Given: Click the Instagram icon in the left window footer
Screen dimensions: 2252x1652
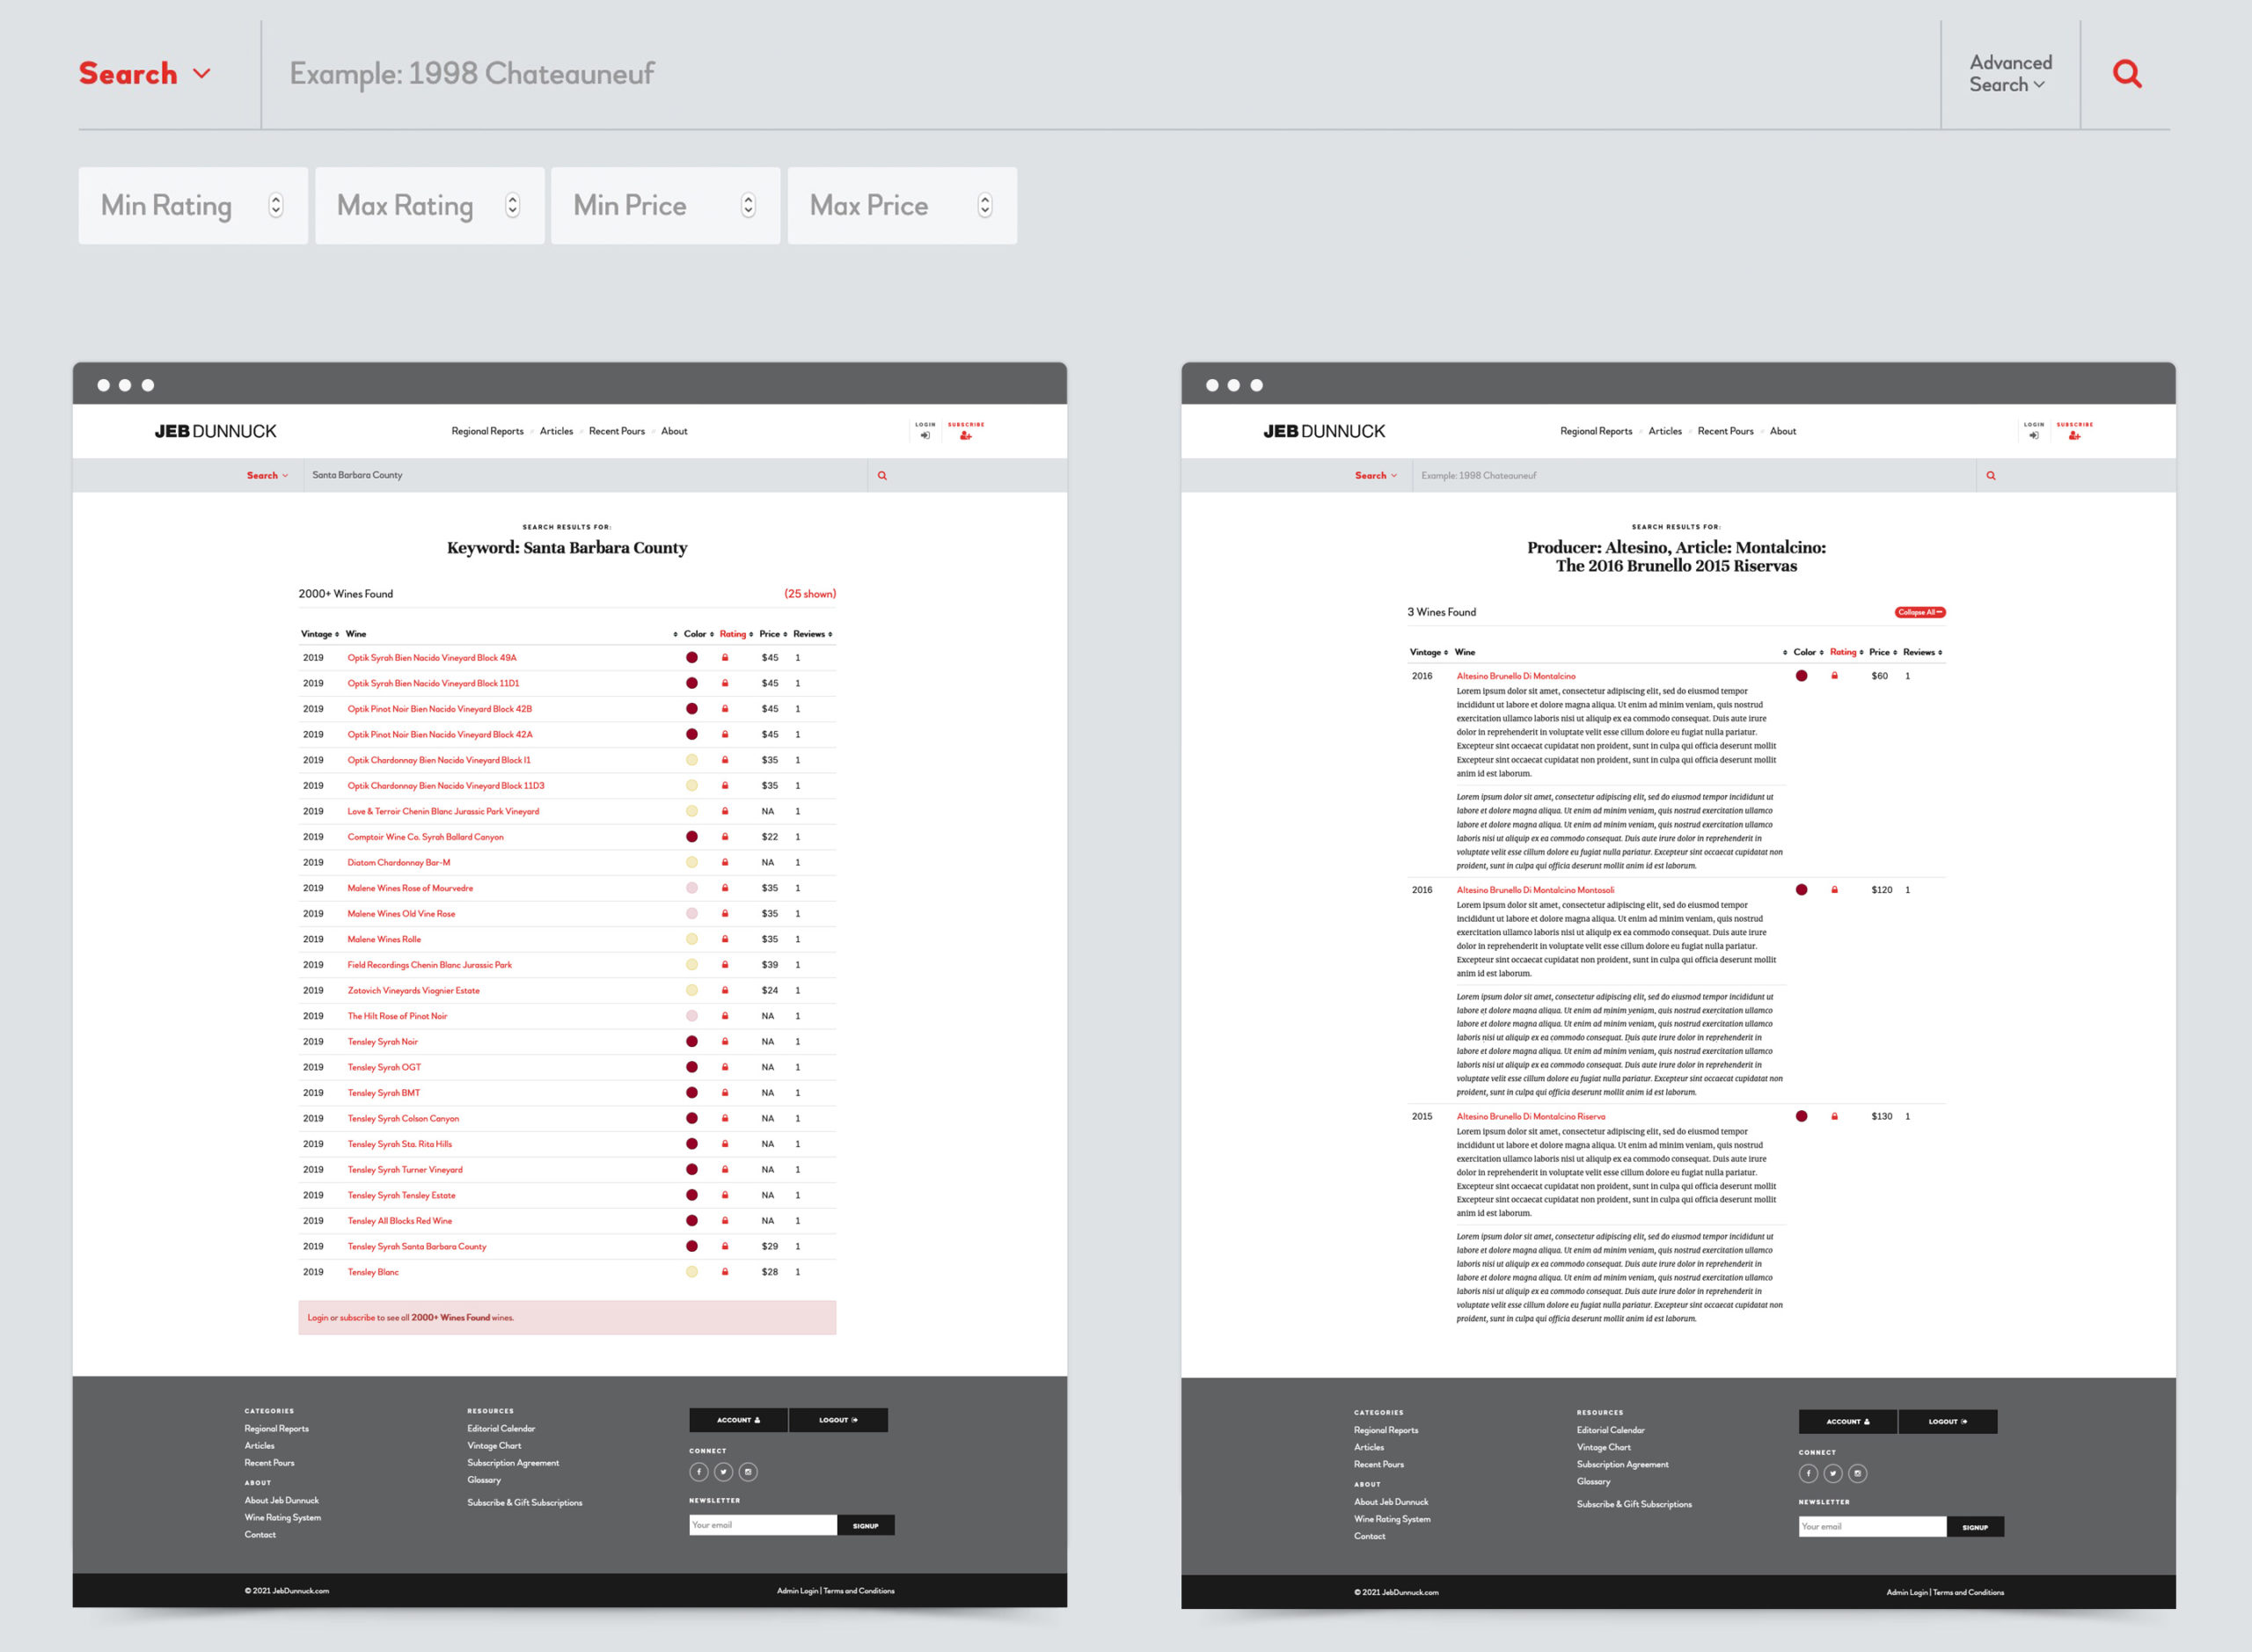Looking at the screenshot, I should 748,1472.
